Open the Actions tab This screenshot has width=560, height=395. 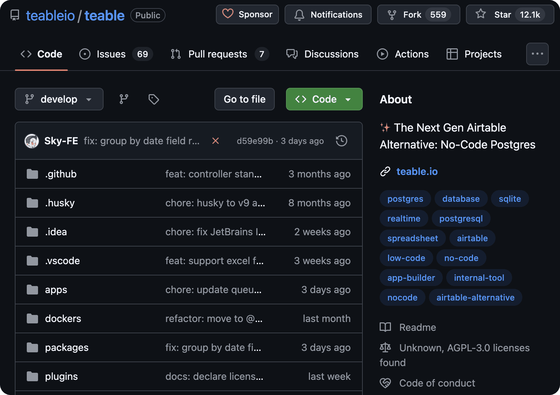pyautogui.click(x=403, y=54)
